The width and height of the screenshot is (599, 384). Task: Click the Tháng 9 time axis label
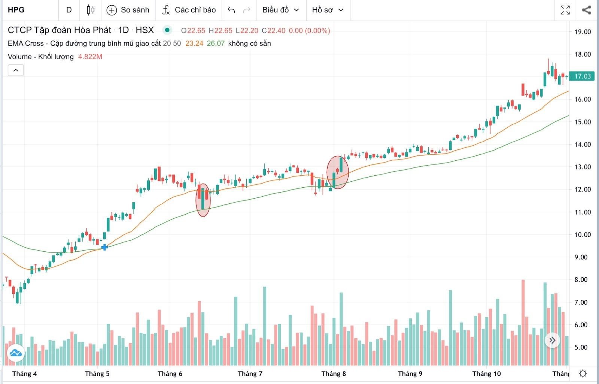coord(410,374)
